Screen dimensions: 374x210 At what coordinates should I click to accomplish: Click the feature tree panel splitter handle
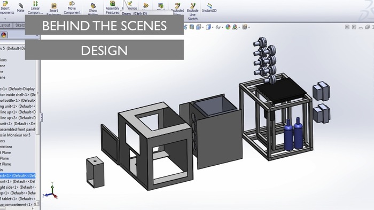41,117
